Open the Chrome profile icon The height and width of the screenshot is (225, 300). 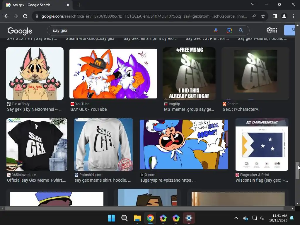click(x=284, y=16)
